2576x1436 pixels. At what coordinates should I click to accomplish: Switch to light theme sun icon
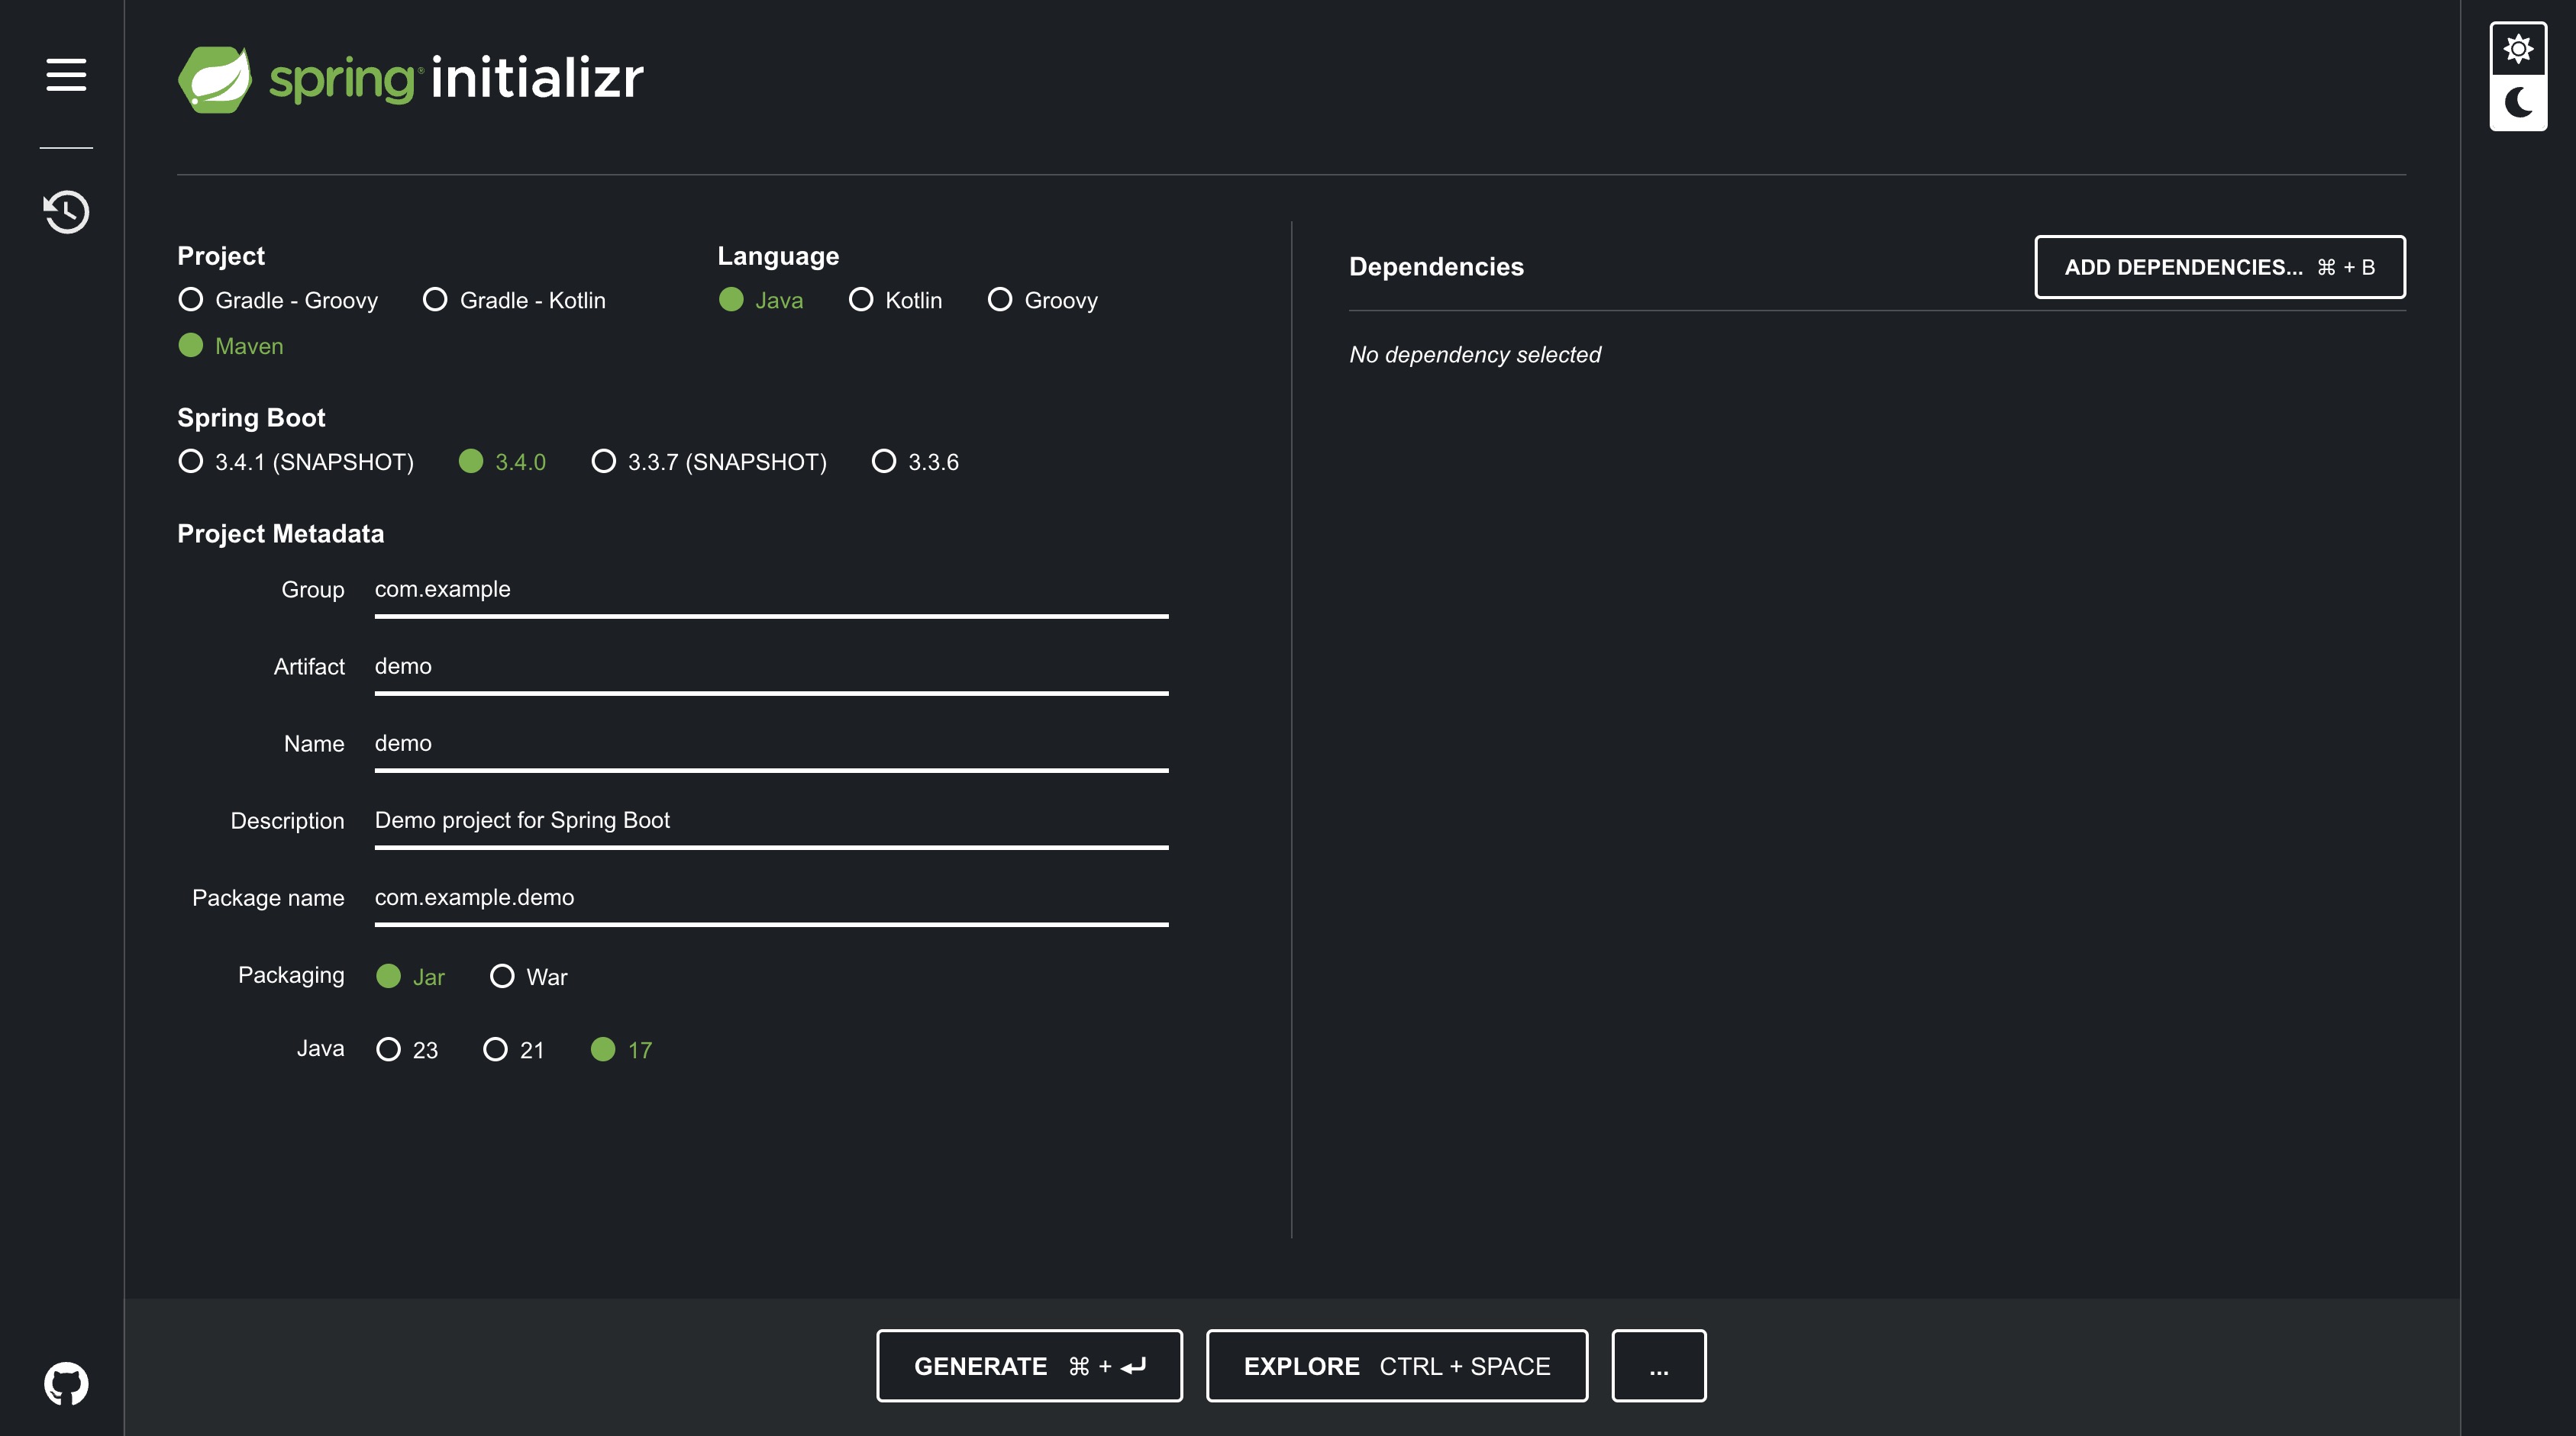(x=2517, y=48)
